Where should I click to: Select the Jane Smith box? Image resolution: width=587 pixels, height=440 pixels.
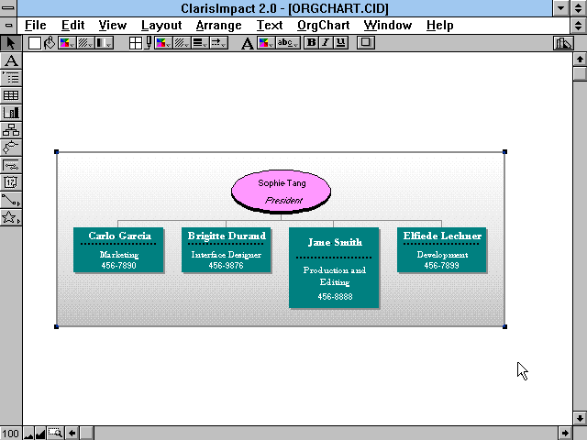coord(334,268)
